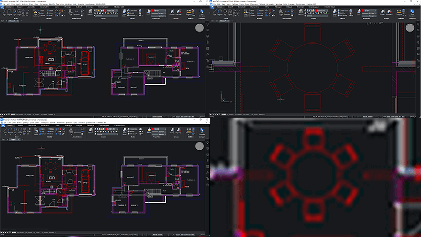The image size is (421, 237).
Task: Click the LookFrom gray circle in top-right window
Action: click(410, 28)
